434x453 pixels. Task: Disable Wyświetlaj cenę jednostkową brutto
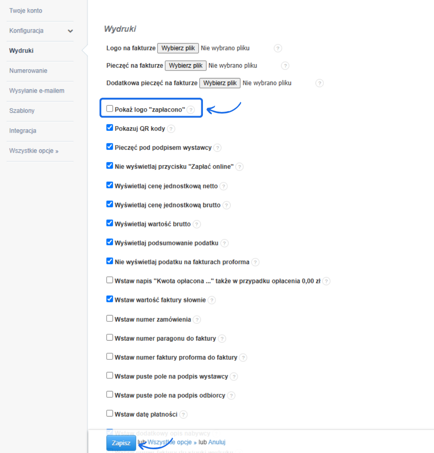point(110,204)
